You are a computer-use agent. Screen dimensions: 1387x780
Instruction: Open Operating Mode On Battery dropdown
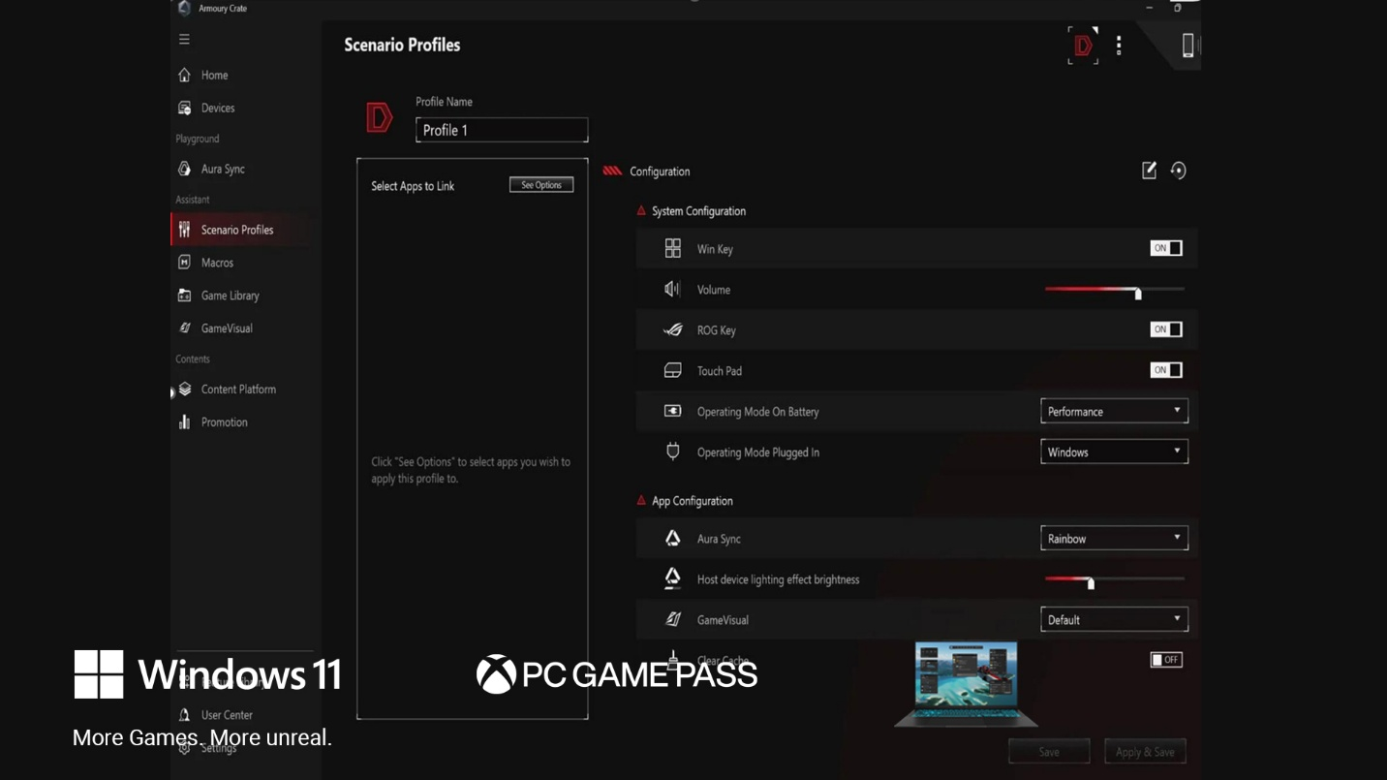(x=1114, y=411)
